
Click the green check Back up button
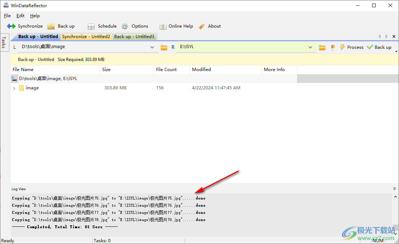(379, 47)
